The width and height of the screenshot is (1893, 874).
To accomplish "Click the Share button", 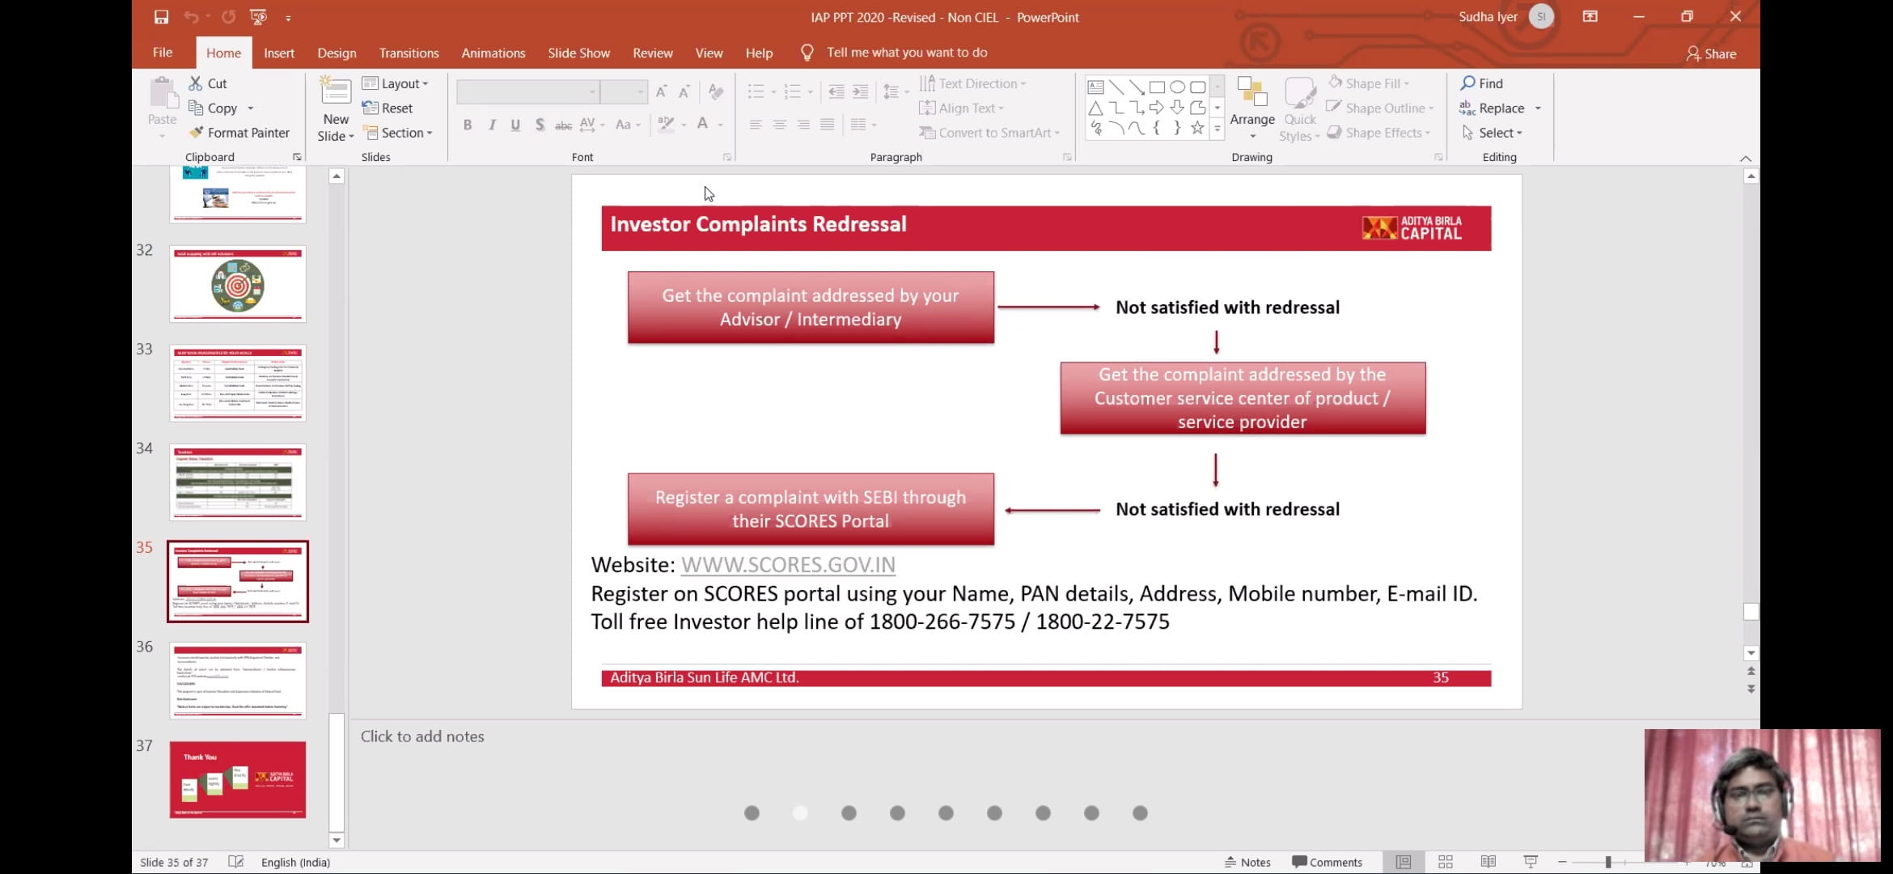I will point(1711,53).
